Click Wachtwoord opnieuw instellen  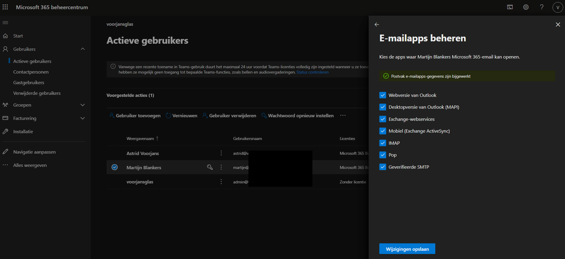click(x=297, y=115)
